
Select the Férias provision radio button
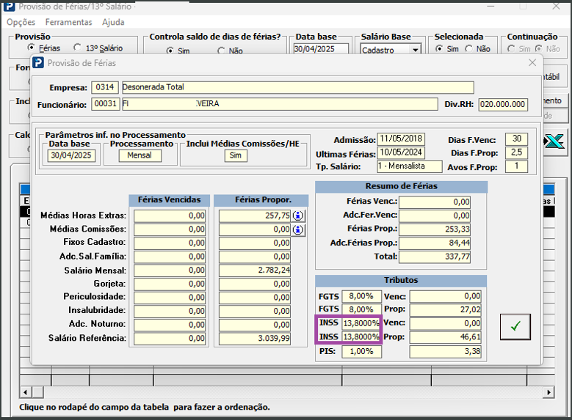[x=32, y=49]
